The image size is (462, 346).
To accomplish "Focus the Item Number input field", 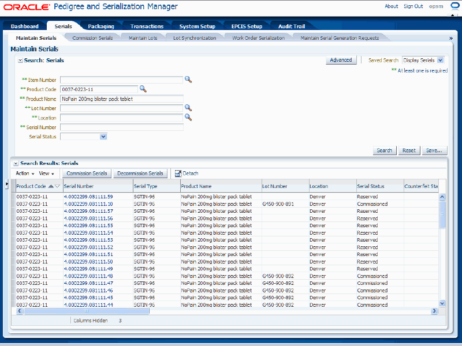I will (121, 80).
